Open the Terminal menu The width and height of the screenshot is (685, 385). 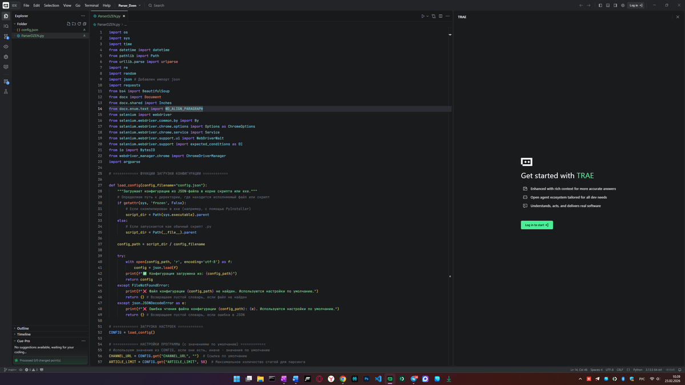point(91,5)
